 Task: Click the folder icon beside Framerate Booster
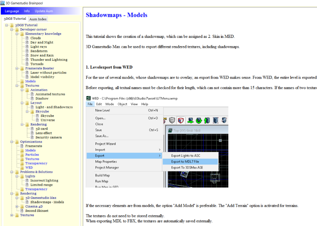click(x=22, y=68)
